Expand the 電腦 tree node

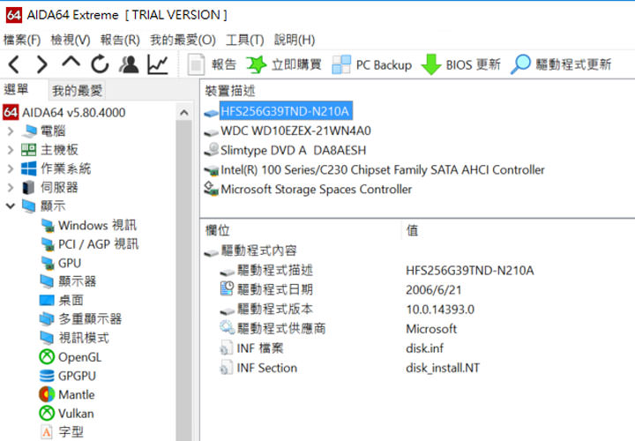[11, 131]
